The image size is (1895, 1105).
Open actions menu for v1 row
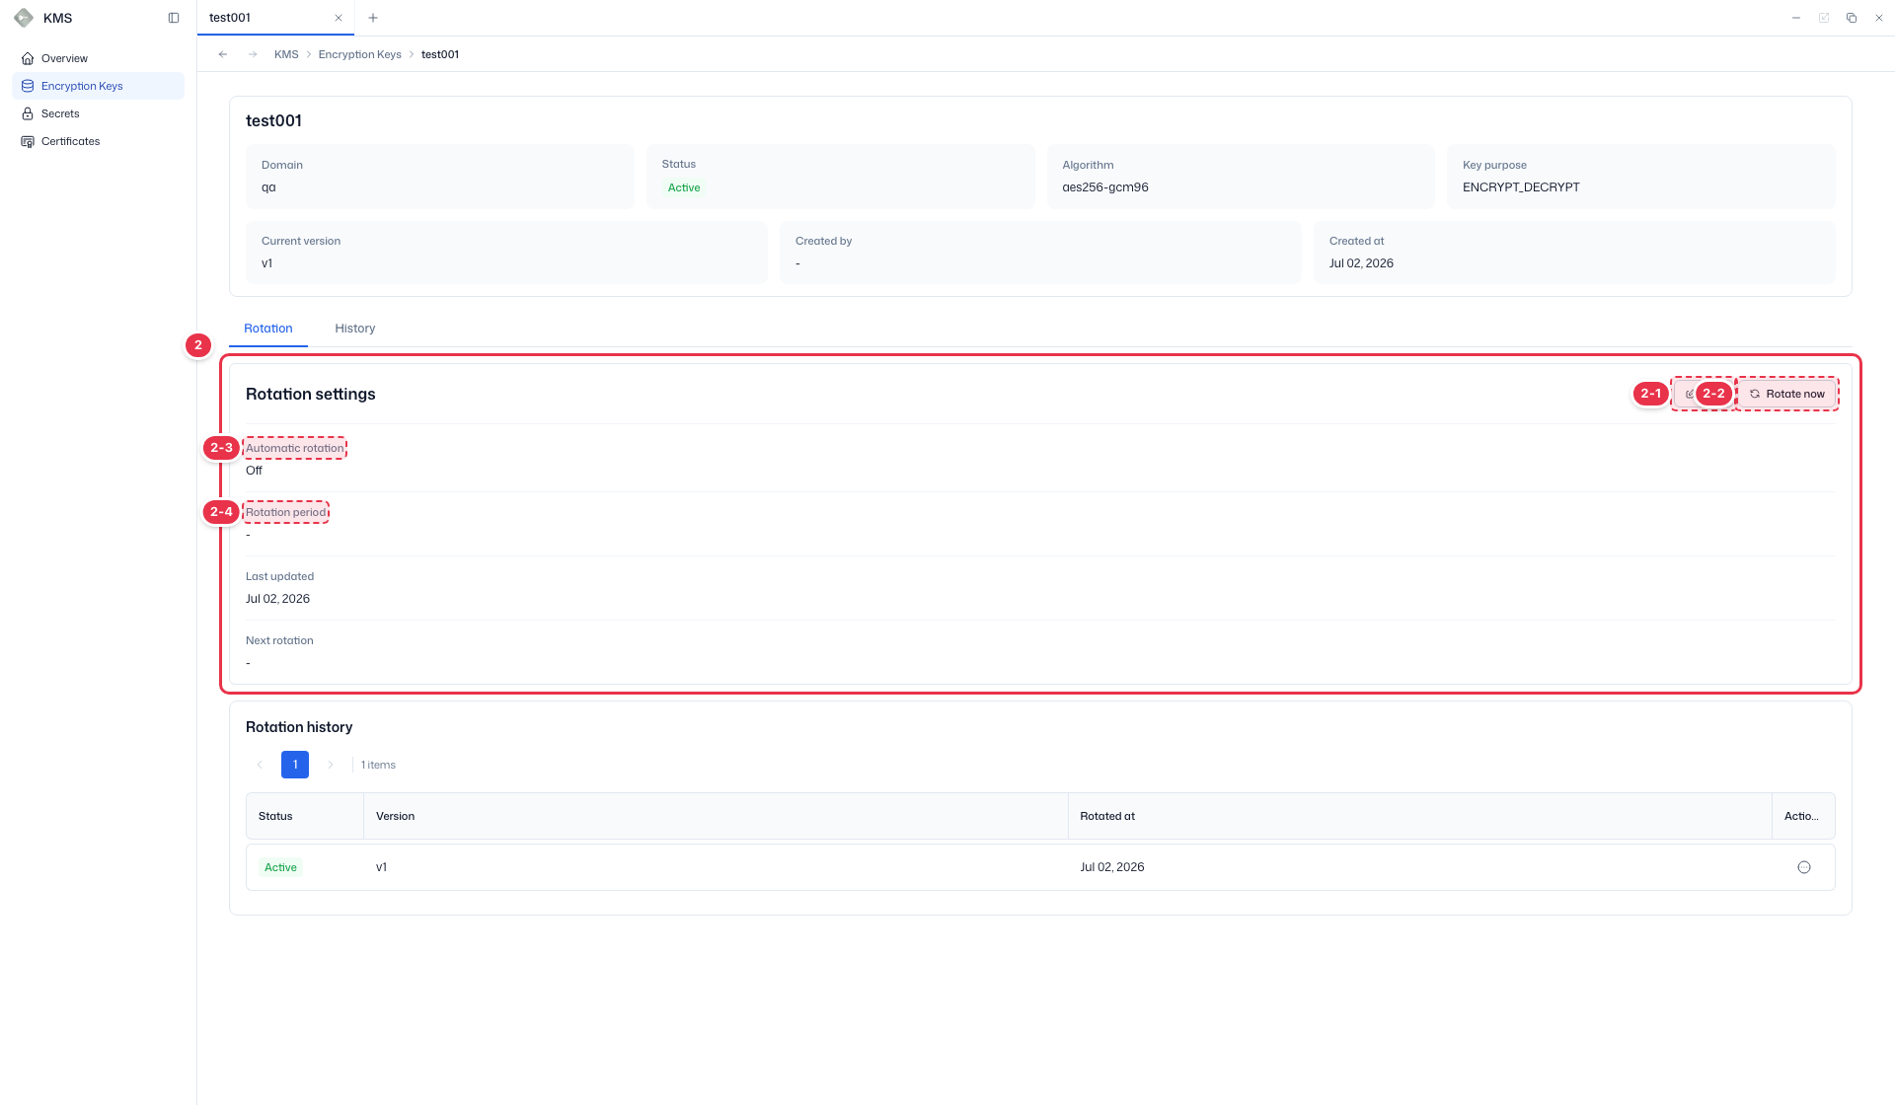[x=1804, y=867]
